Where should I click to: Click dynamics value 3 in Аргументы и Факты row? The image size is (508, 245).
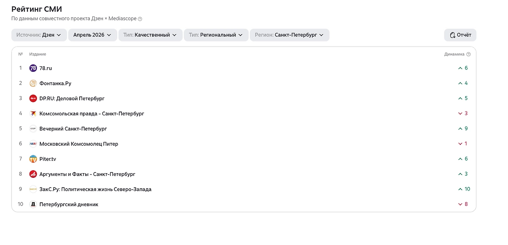pos(466,174)
